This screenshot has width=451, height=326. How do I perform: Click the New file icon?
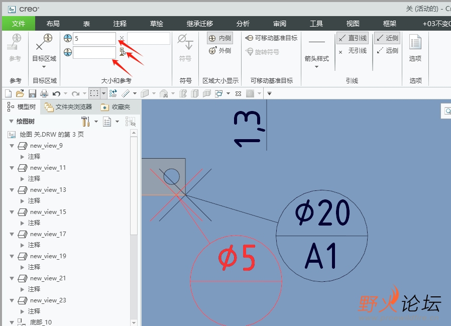pyautogui.click(x=9, y=93)
